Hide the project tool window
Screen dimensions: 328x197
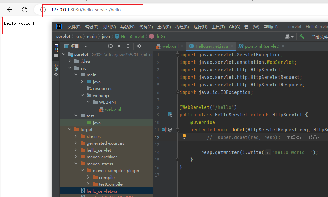(x=148, y=46)
